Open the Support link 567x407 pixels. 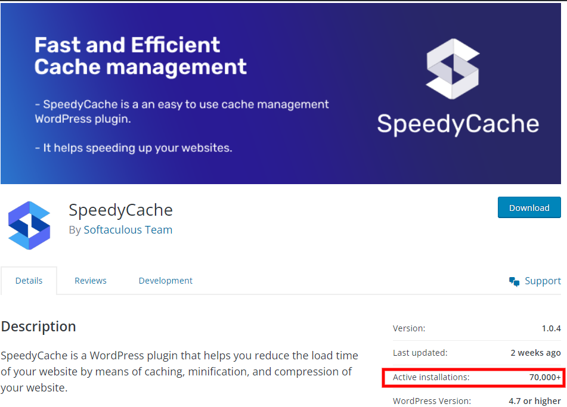tap(543, 281)
